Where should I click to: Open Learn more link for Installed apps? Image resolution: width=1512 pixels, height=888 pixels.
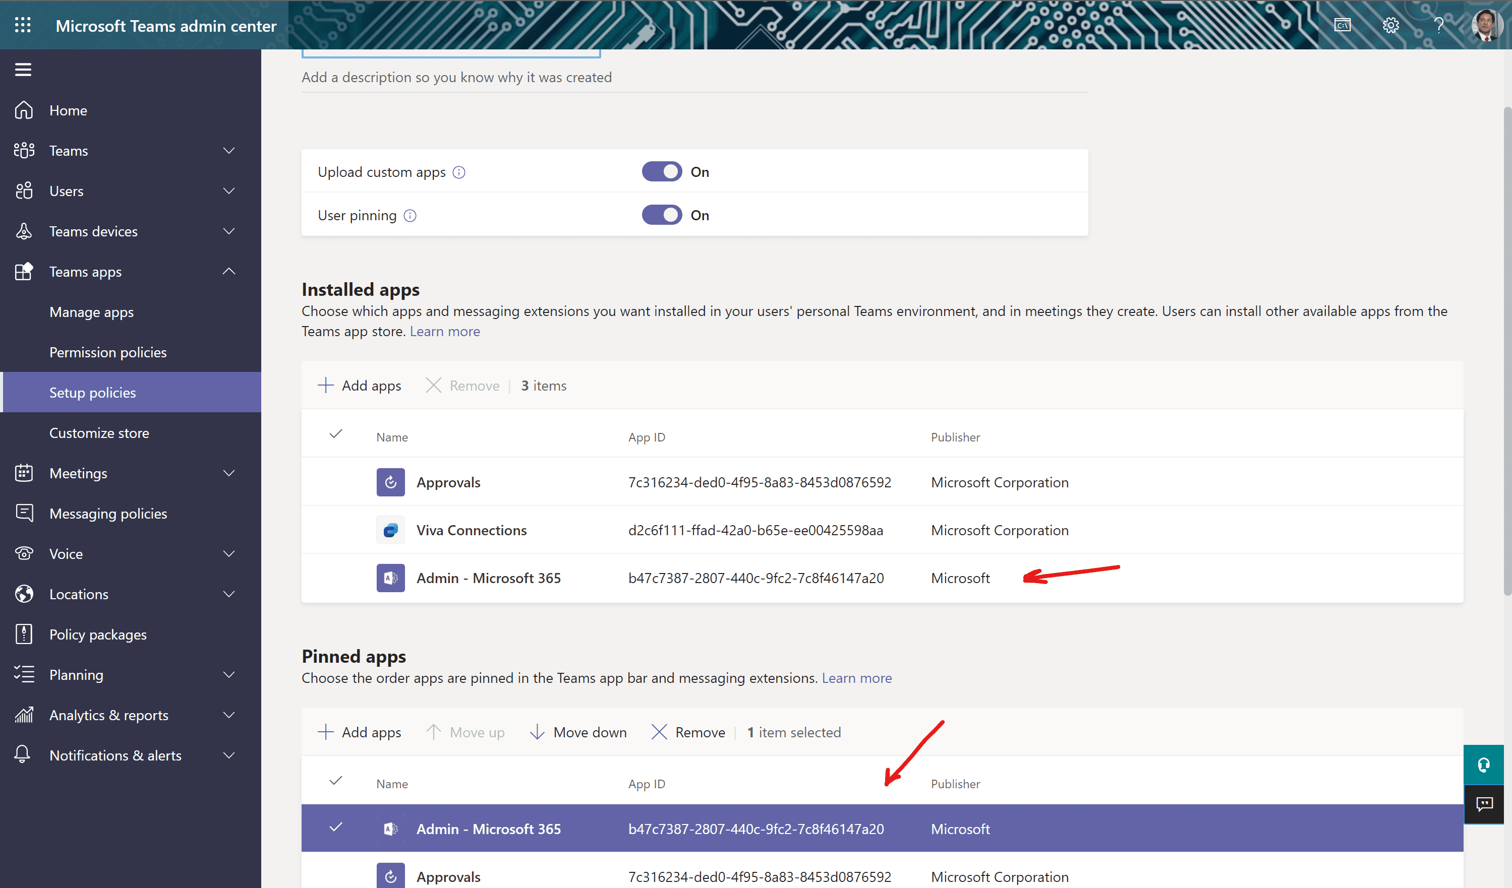click(x=445, y=331)
